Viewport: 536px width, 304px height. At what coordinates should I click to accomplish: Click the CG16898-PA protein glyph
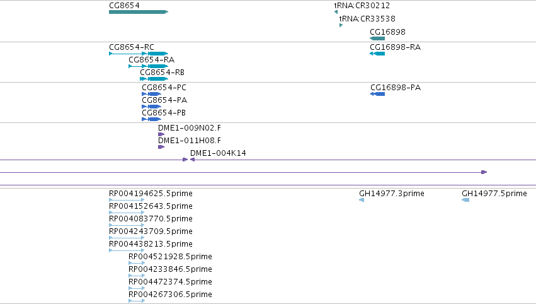click(378, 94)
